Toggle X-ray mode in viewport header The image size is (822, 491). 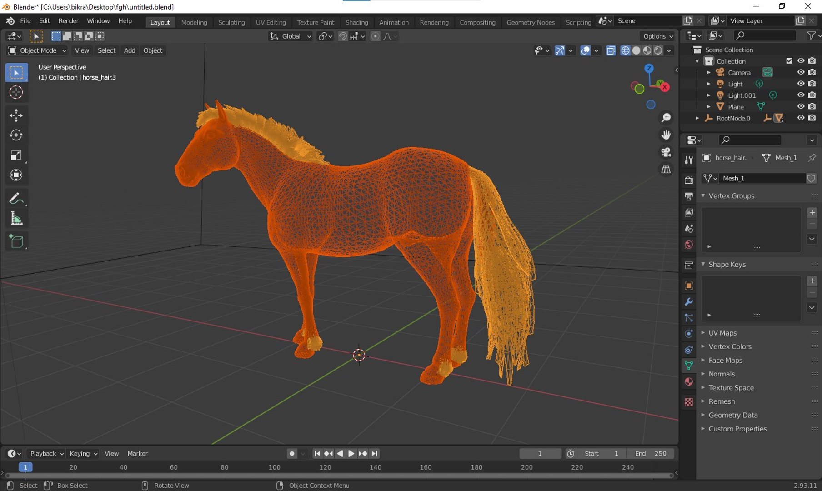click(611, 50)
